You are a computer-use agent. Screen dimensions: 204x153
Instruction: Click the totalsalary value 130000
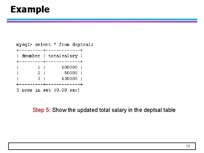[69, 78]
